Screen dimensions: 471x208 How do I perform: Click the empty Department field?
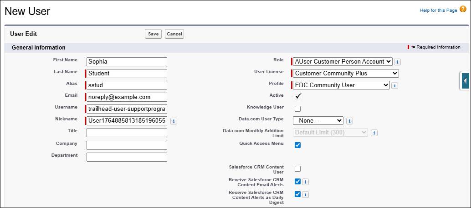click(127, 157)
